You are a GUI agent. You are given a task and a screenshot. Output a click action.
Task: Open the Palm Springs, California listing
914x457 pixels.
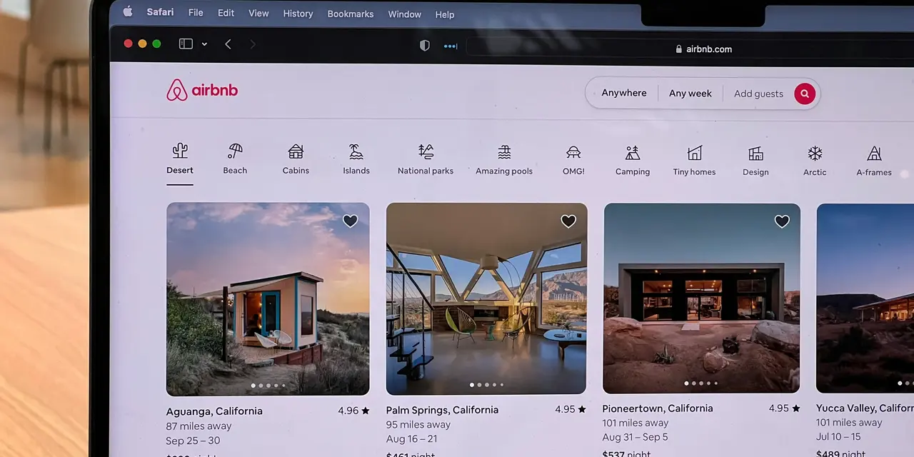486,298
